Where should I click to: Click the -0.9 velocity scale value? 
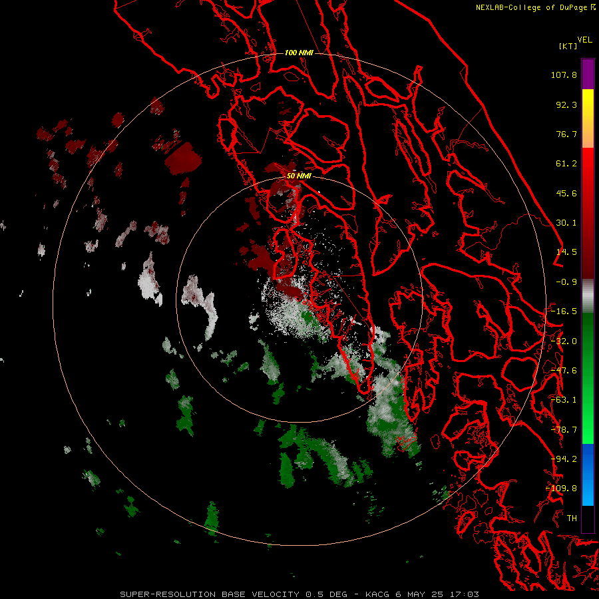tap(566, 282)
